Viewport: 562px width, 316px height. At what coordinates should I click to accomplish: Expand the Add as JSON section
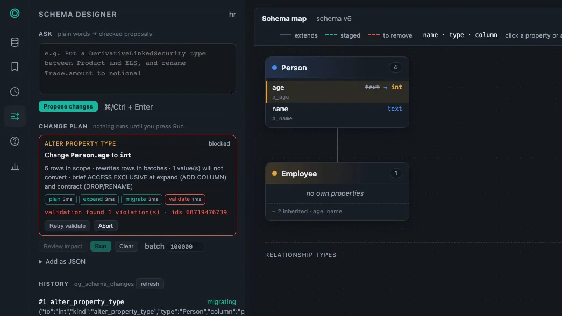62,262
